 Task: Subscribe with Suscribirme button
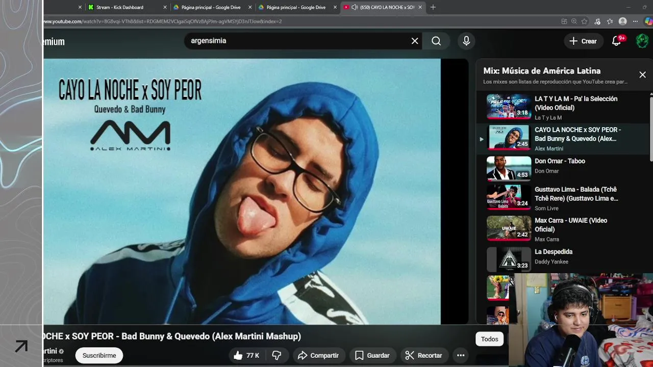(x=99, y=355)
